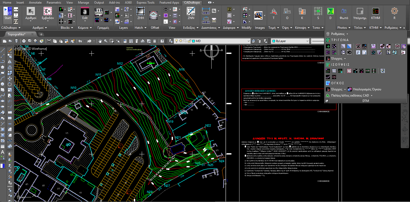Toggle the layer freeze sun icon
This screenshot has width=410, height=202.
181,41
